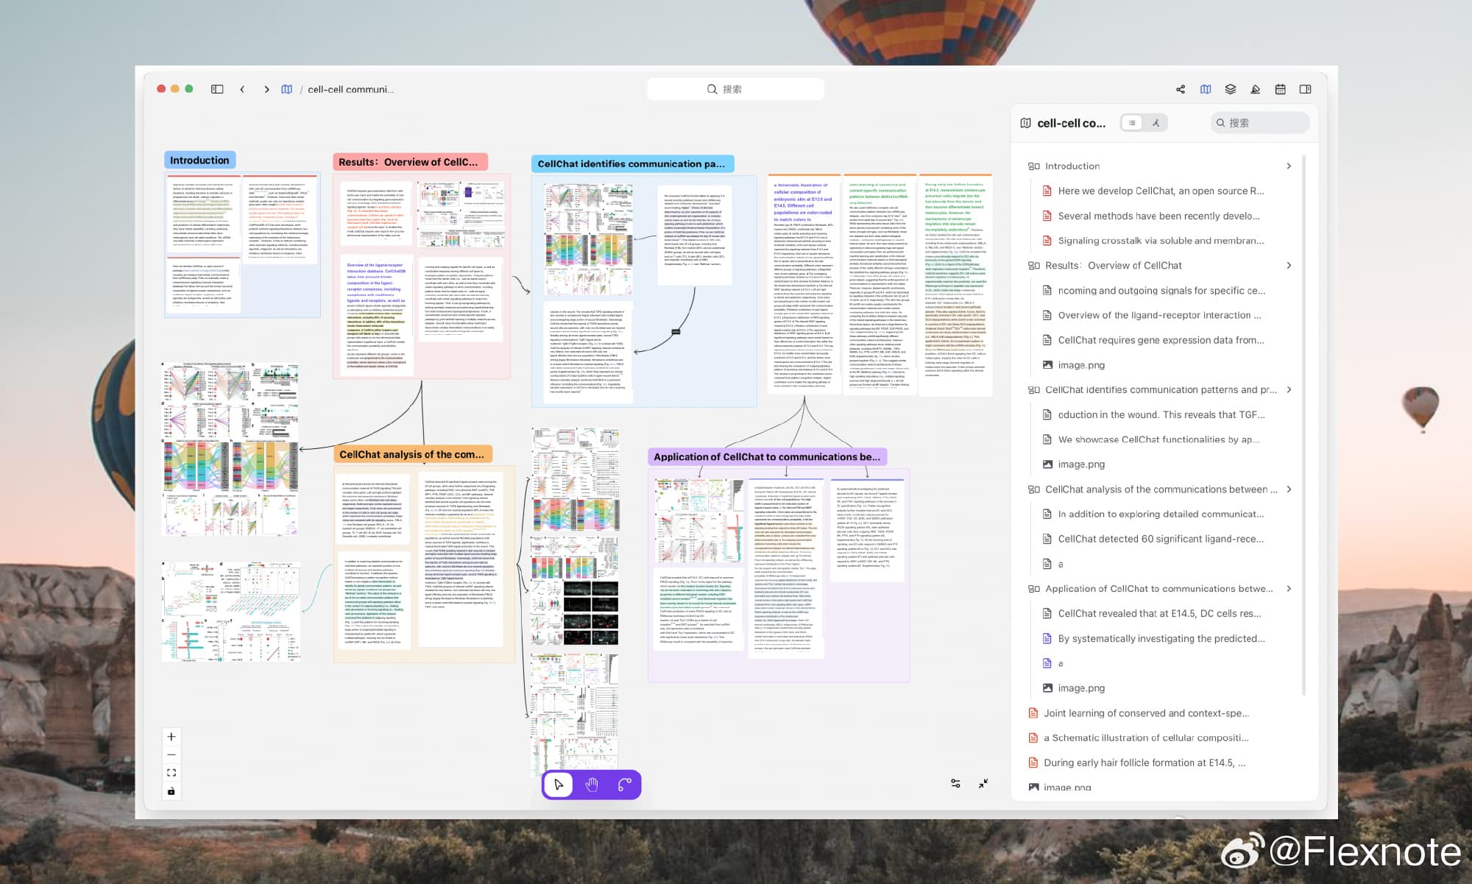Open Here we develop CellChat outline entry
This screenshot has width=1472, height=884.
click(x=1159, y=191)
